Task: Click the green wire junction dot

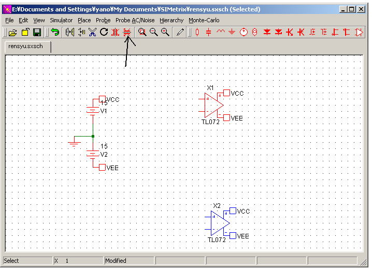Action: (x=93, y=136)
